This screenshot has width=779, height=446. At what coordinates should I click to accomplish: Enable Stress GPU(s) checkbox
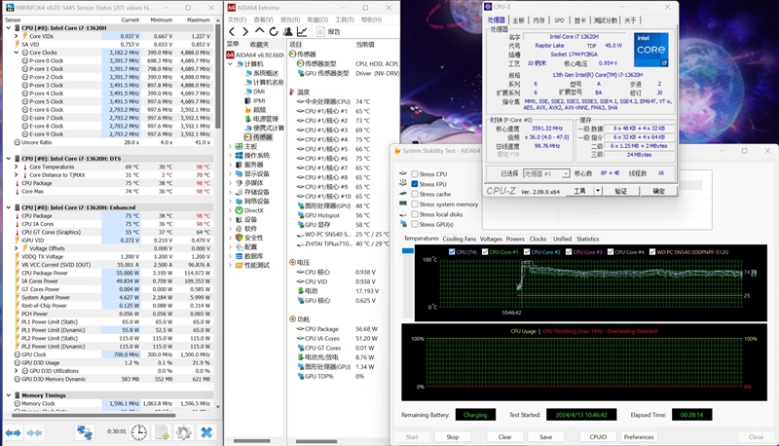pos(415,225)
